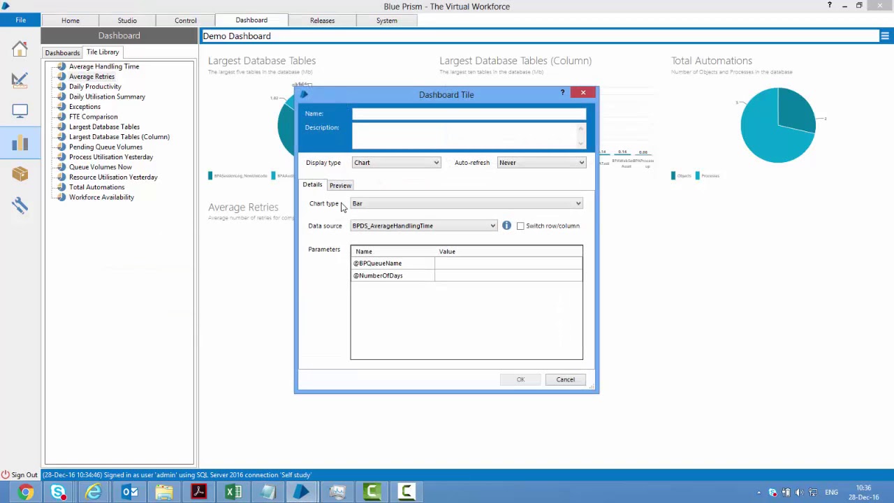Open the dashboard hamburger menu icon

tap(885, 36)
